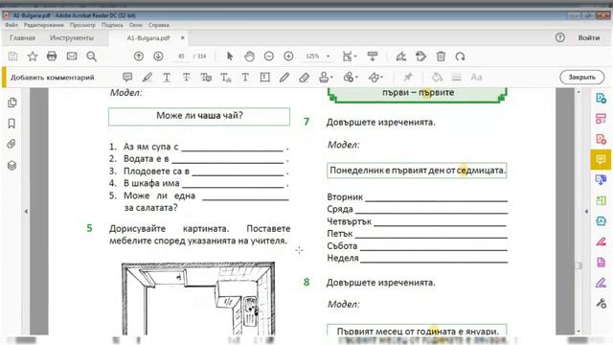Go to the previous page arrow
The image size is (613, 345).
138,57
